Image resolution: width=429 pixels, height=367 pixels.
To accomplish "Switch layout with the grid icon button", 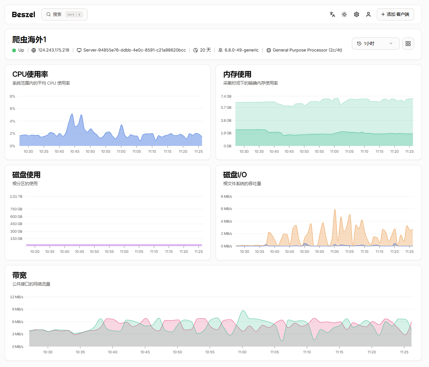I will pyautogui.click(x=408, y=44).
